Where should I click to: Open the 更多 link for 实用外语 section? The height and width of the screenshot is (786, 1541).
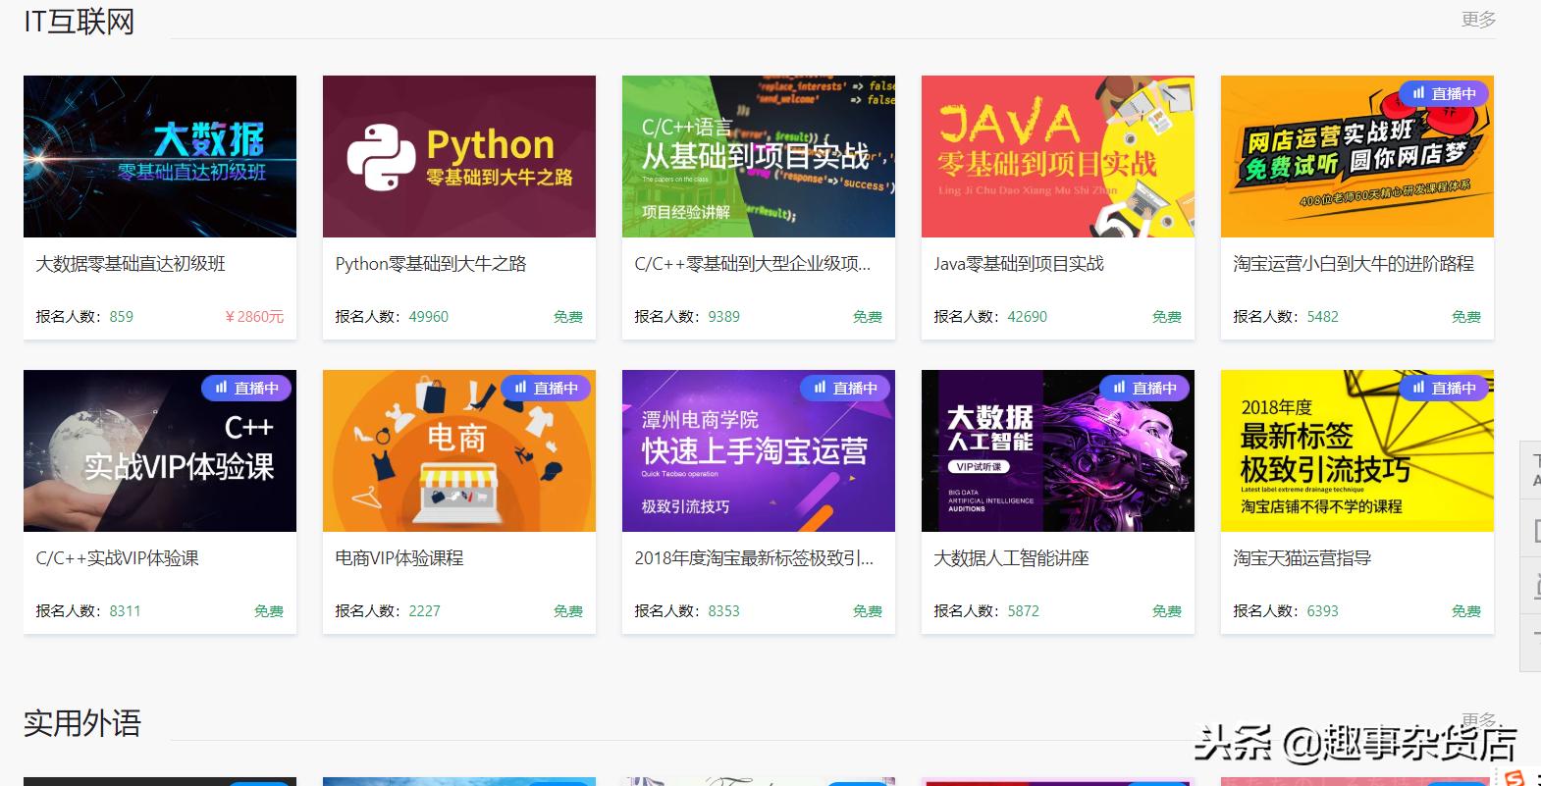coord(1478,719)
